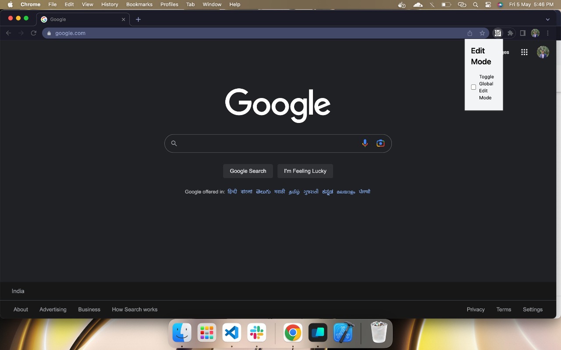This screenshot has height=350, width=561.
Task: Select the Google browser tab
Action: click(79, 19)
